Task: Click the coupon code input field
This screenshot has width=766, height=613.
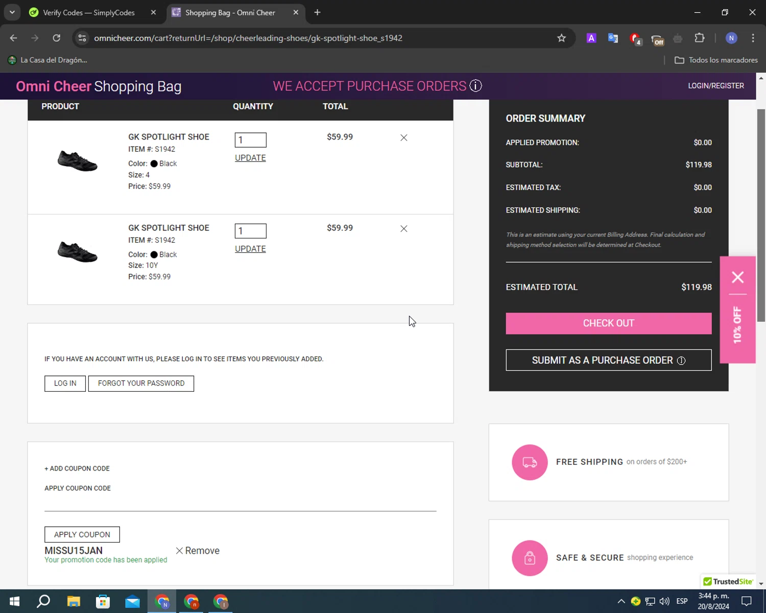Action: (240, 503)
